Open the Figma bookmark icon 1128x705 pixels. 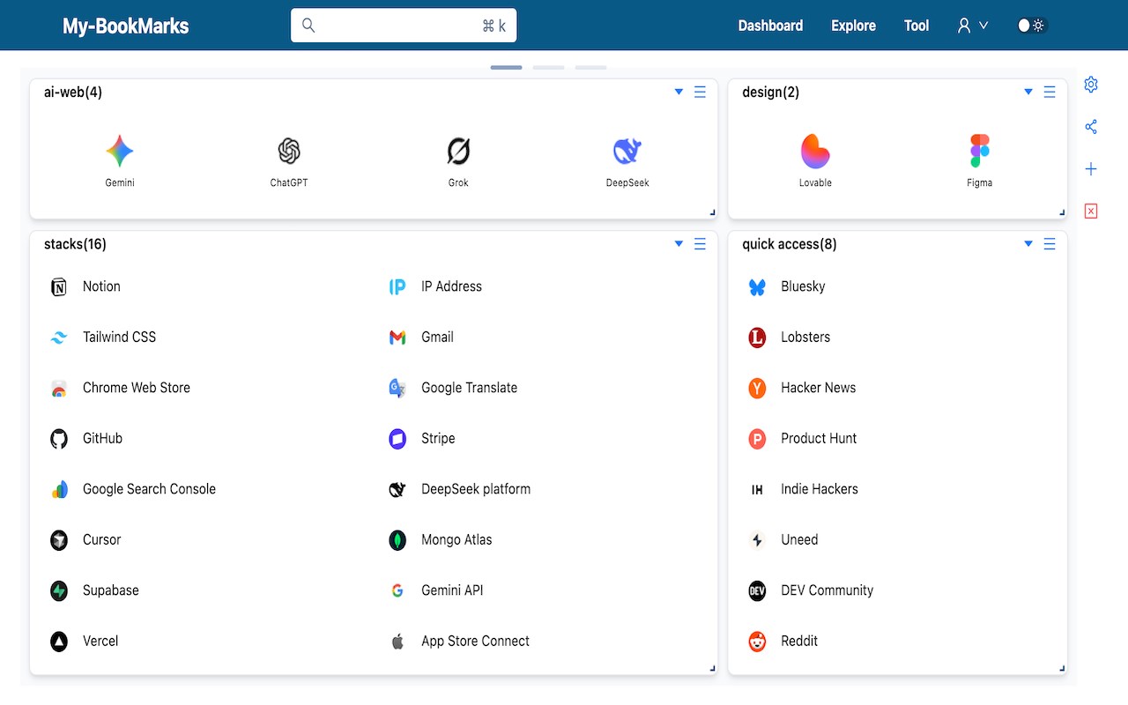click(x=979, y=152)
